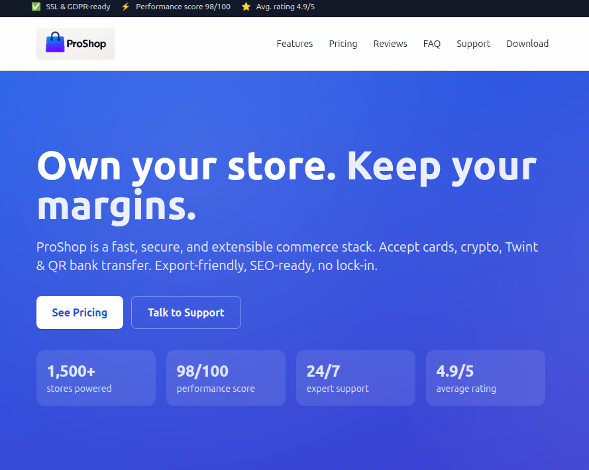Open the Features menu item

click(x=294, y=44)
